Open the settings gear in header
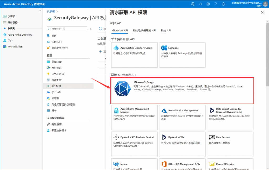The image size is (269, 170). coord(208,4)
